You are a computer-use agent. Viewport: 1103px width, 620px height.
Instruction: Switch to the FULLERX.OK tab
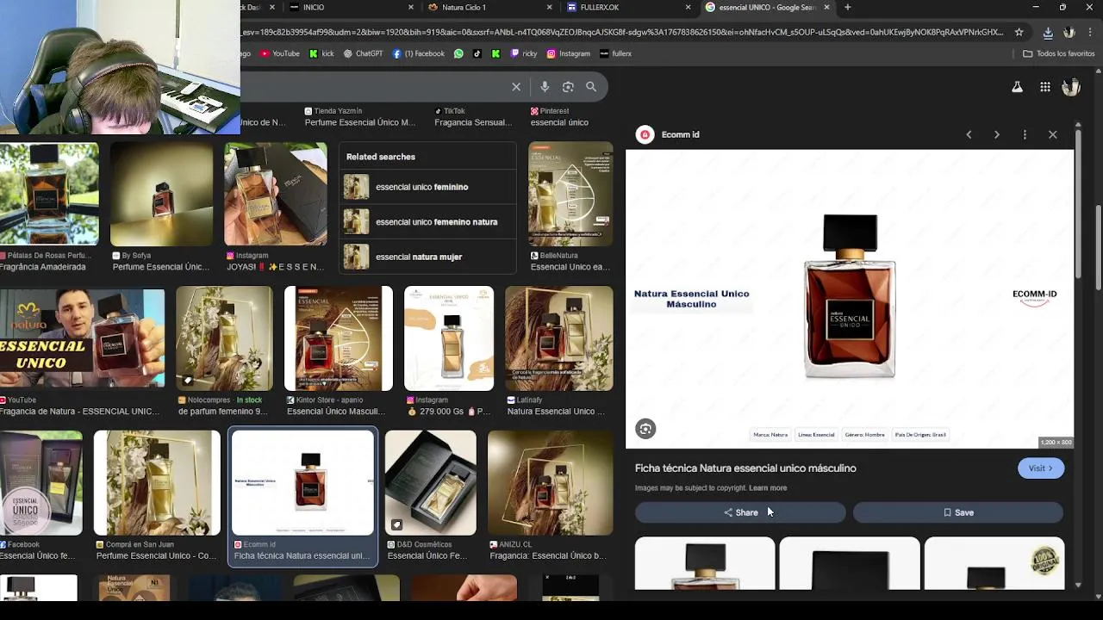[599, 7]
